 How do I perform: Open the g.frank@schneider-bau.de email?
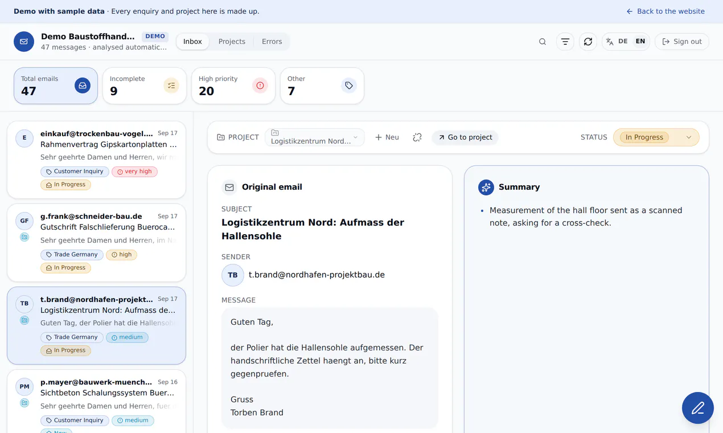96,243
